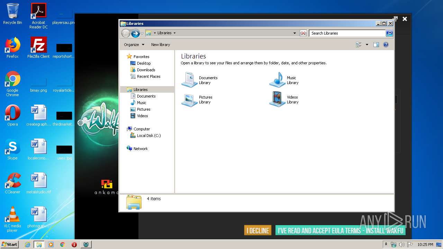443x249 pixels.
Task: Select Google Chrome desktop shortcut
Action: (12, 84)
